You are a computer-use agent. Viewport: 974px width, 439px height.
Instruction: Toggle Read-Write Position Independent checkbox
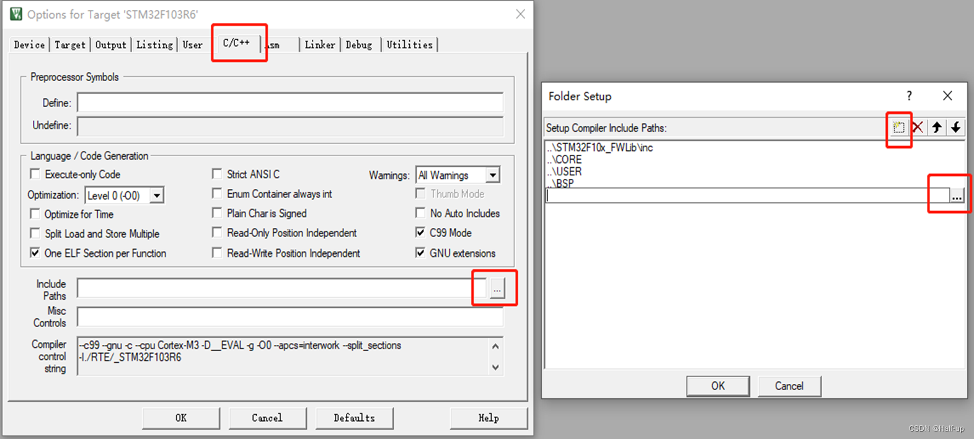tap(217, 253)
